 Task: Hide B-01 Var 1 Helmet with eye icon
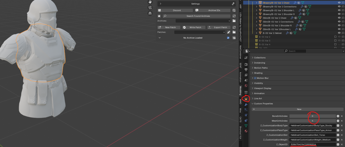tap(339, 33)
